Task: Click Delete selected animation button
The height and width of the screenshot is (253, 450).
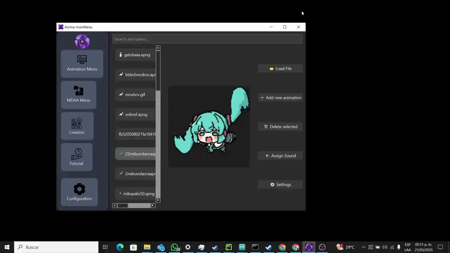Action: click(x=280, y=126)
